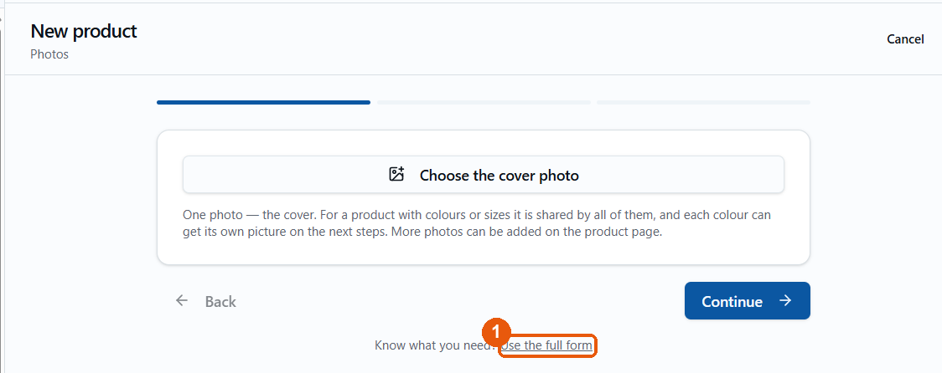The height and width of the screenshot is (373, 942).
Task: Cancel the new product creation
Action: tap(905, 39)
